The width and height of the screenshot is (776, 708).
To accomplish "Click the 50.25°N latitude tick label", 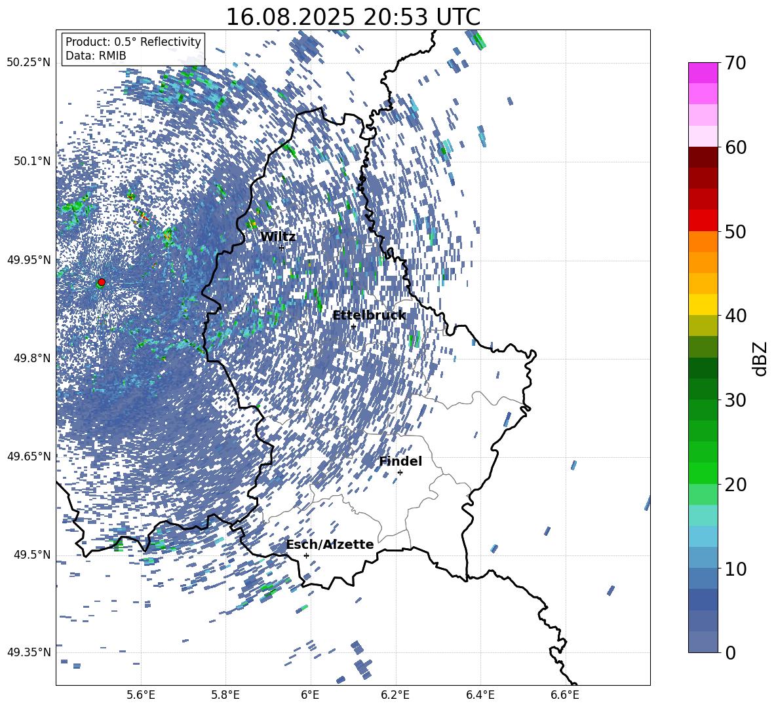I will tap(29, 63).
